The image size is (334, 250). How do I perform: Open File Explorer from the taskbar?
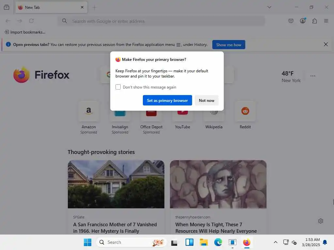tap(204, 242)
